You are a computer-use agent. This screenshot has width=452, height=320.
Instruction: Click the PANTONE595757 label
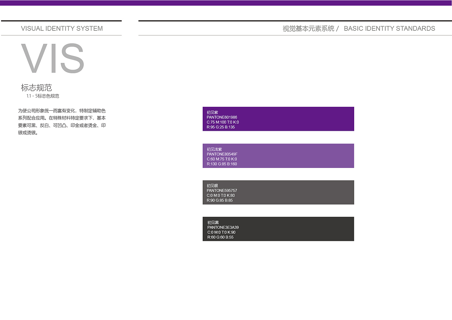(x=222, y=191)
